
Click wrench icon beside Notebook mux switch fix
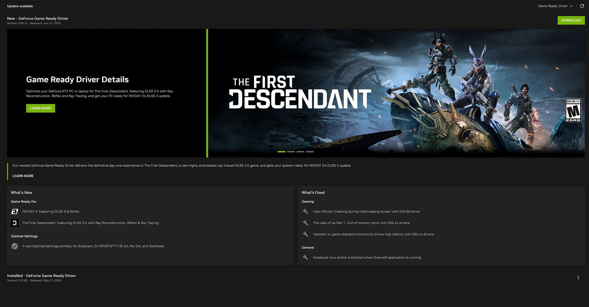(305, 257)
